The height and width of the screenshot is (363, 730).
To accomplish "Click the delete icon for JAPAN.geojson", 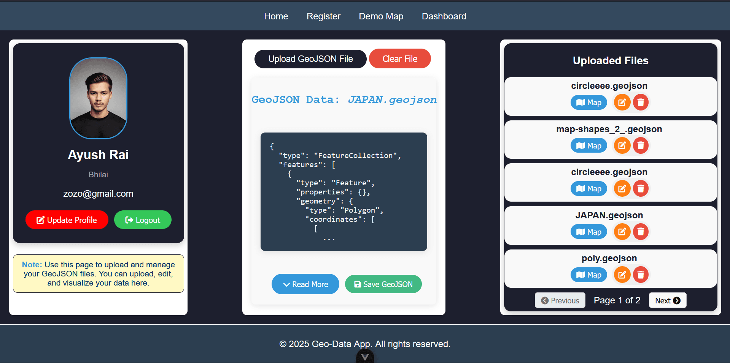I will (641, 232).
